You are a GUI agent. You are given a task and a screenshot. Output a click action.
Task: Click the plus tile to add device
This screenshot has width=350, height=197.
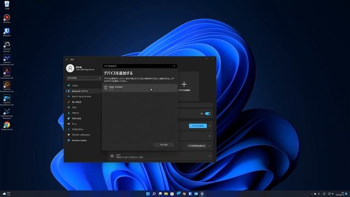click(184, 86)
